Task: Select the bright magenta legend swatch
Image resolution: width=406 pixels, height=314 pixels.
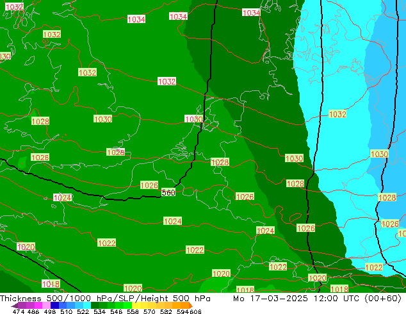Action: click(x=38, y=305)
